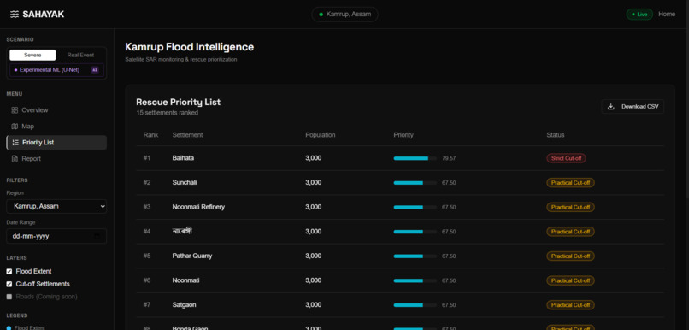This screenshot has width=689, height=330.
Task: Click the Overview grid icon
Action: pyautogui.click(x=15, y=110)
